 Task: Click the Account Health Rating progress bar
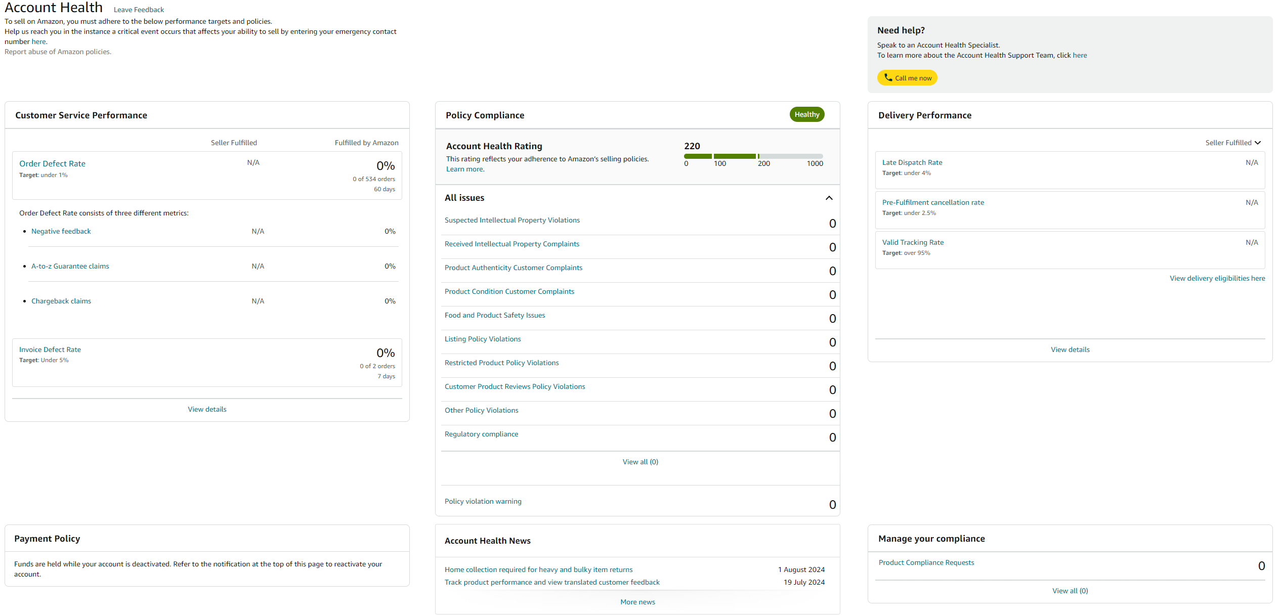(753, 156)
